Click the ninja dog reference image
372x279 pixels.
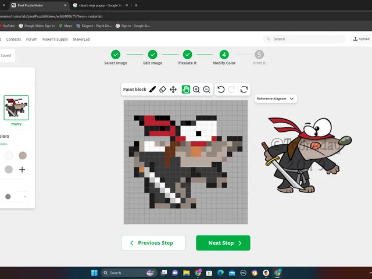(x=306, y=155)
